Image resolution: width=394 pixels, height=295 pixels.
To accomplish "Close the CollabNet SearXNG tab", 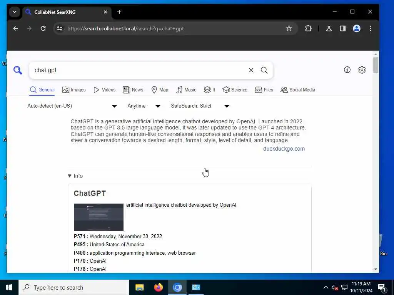I will (x=105, y=12).
